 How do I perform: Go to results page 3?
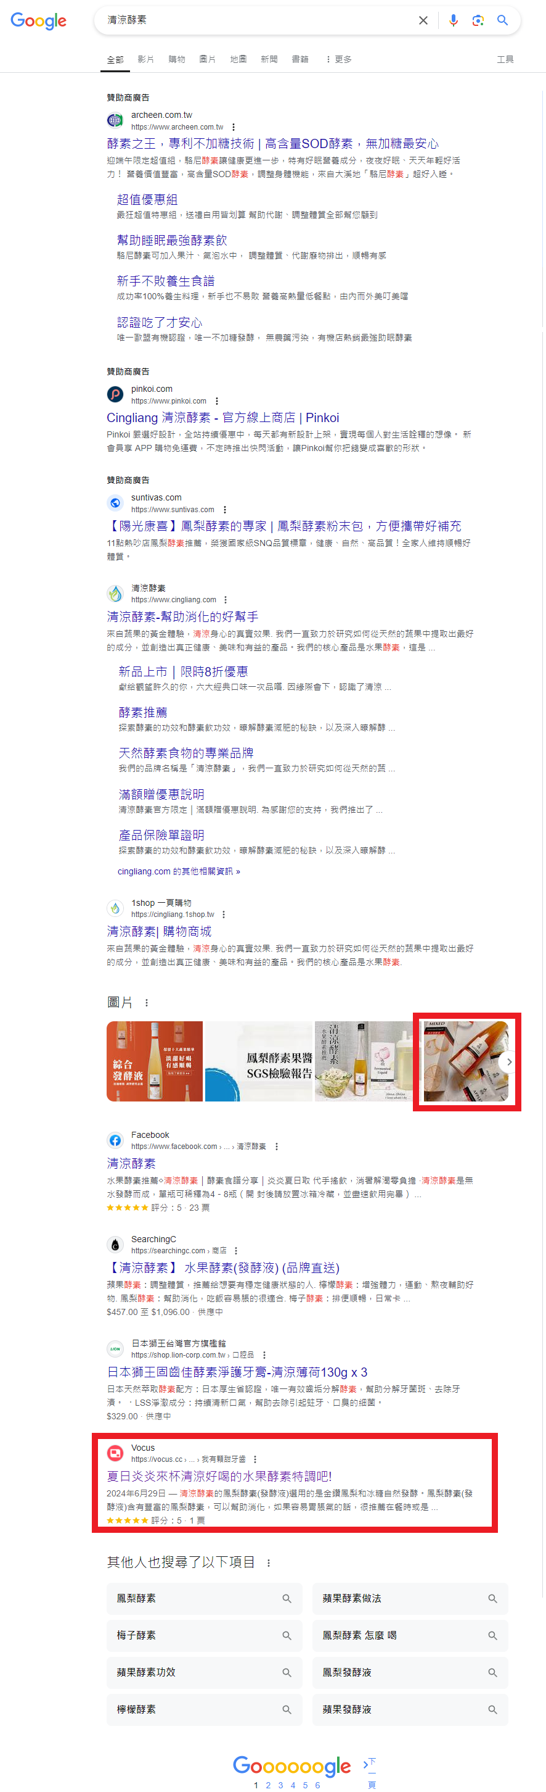pos(280,1785)
